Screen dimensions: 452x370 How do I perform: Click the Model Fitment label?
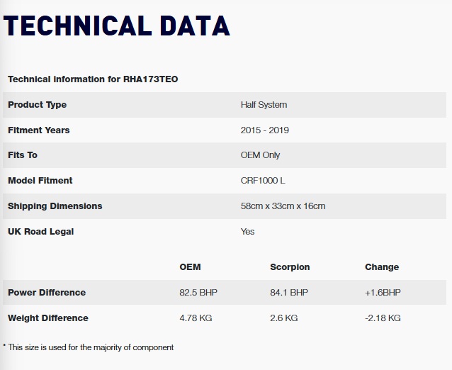tap(40, 181)
